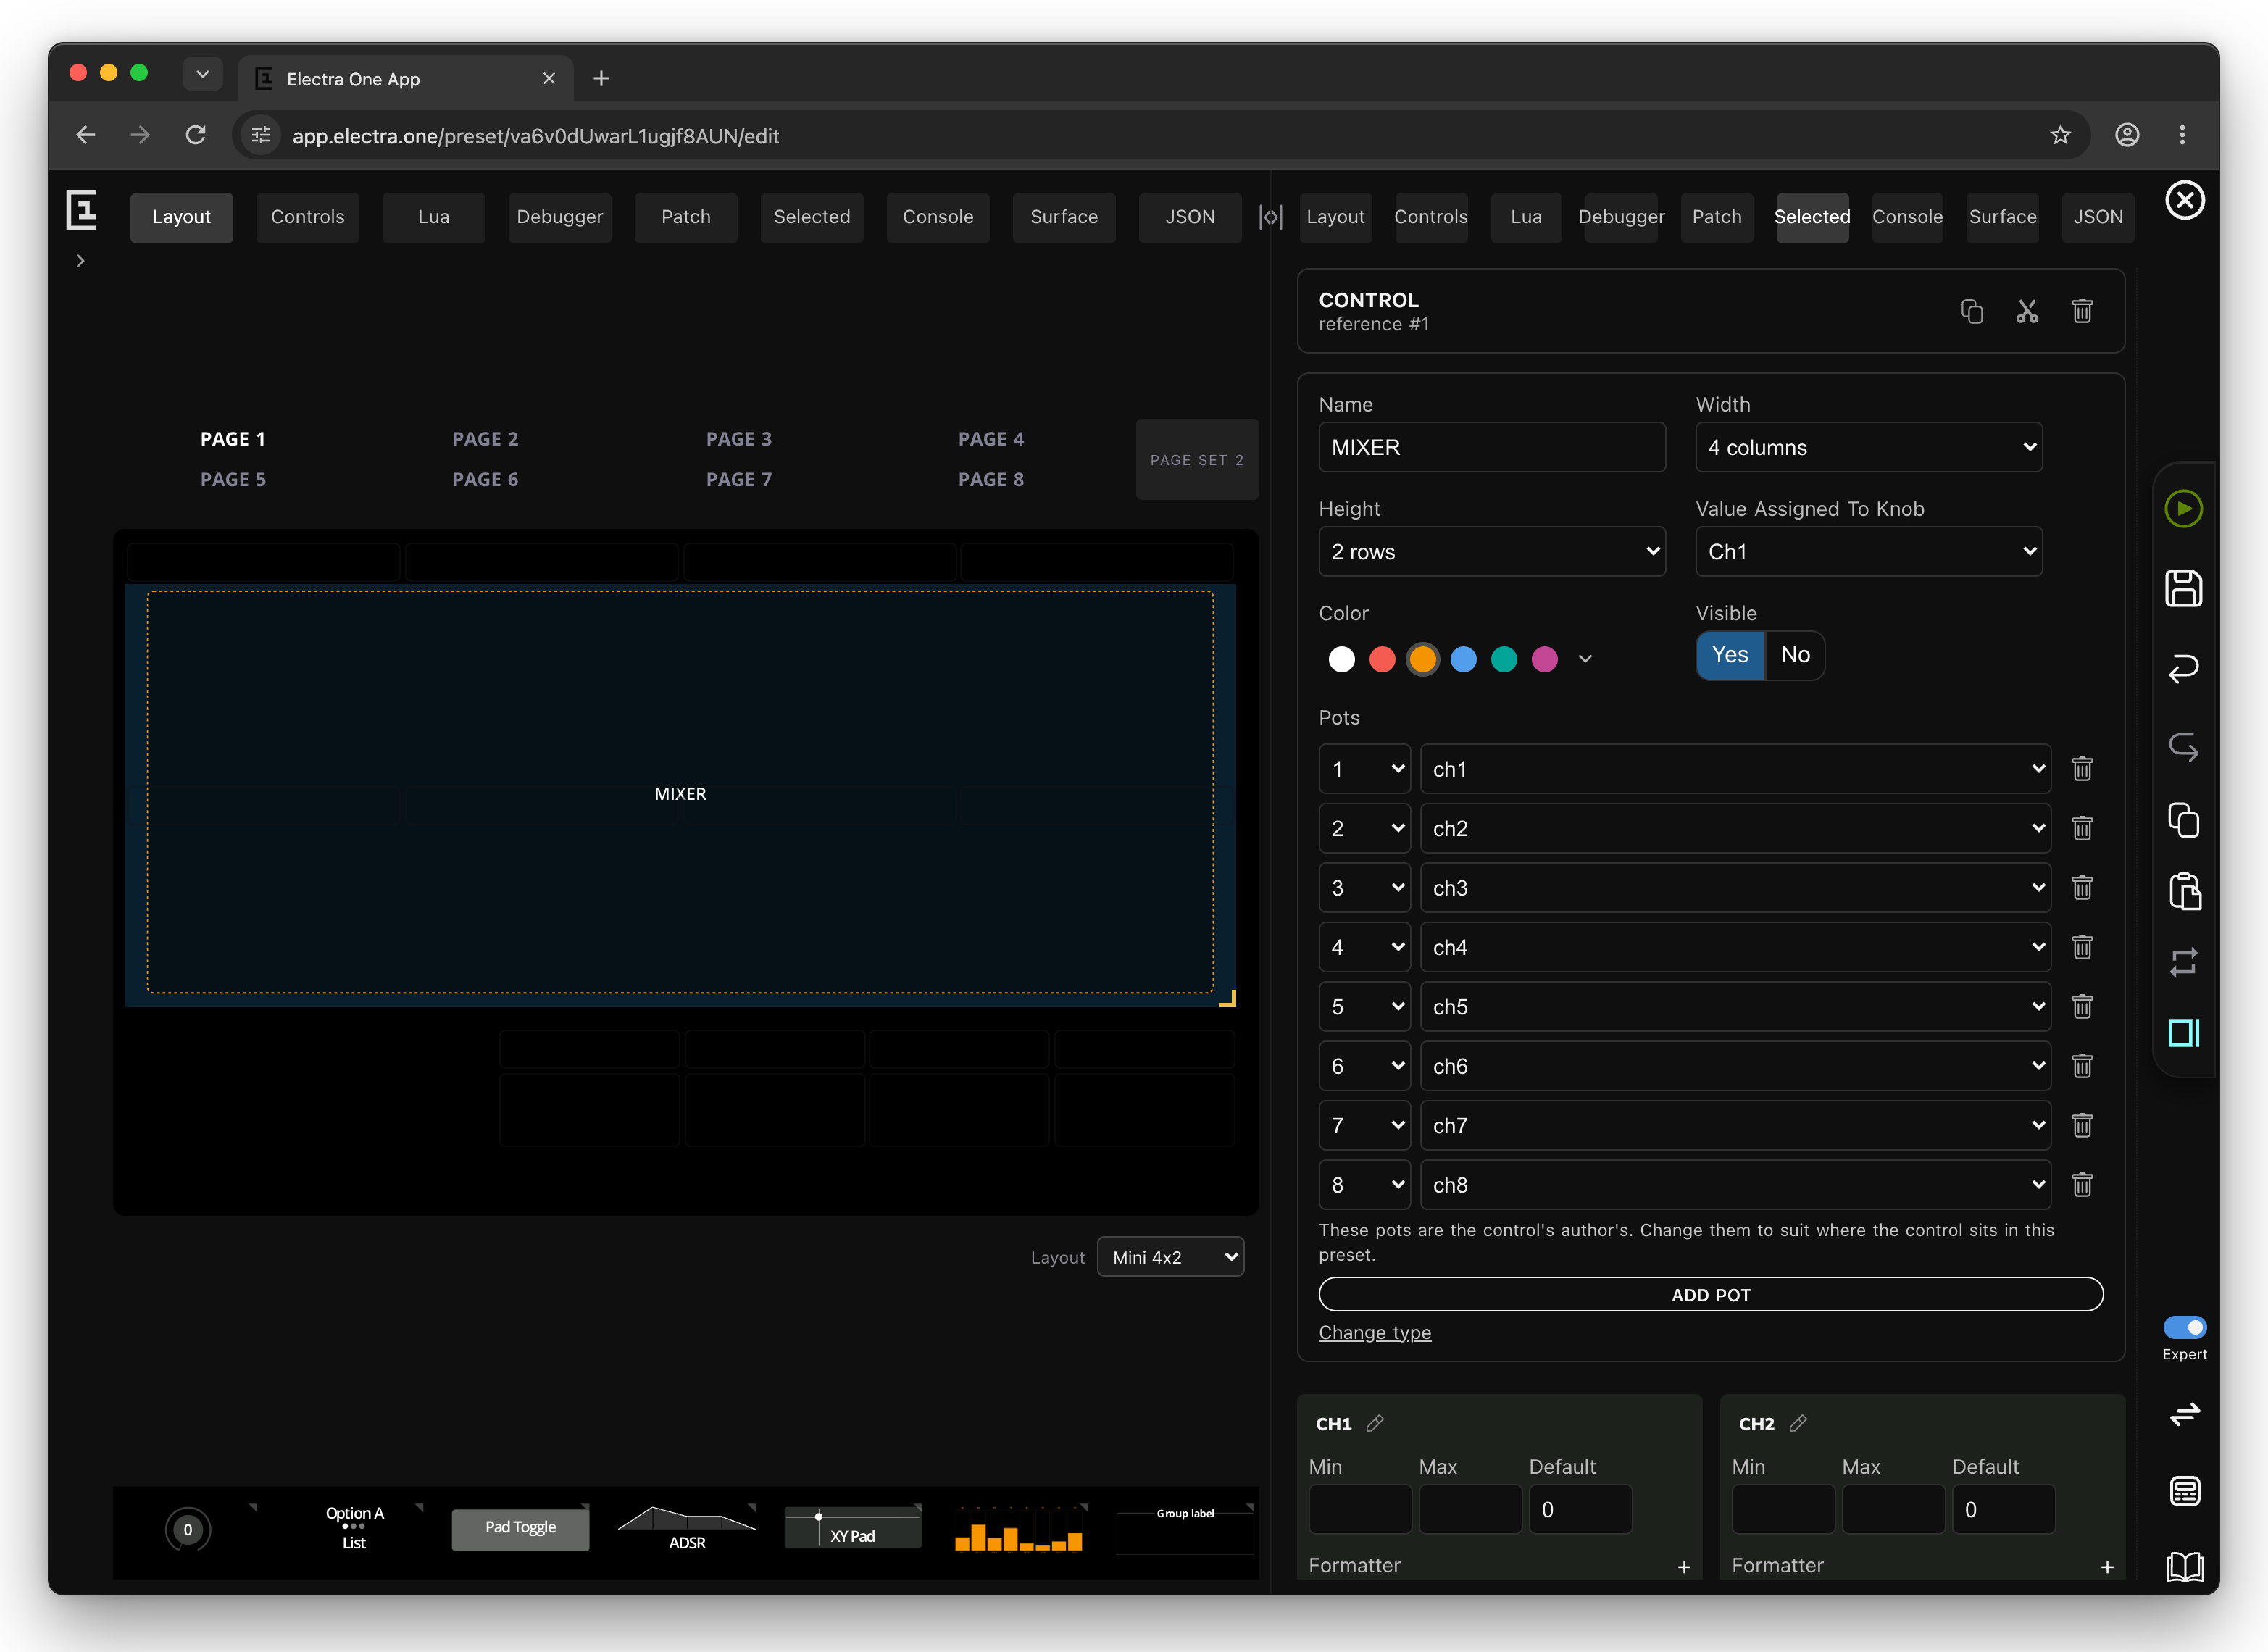
Task: Click the horizontal swap arrows icon below Expert
Action: (2184, 1414)
